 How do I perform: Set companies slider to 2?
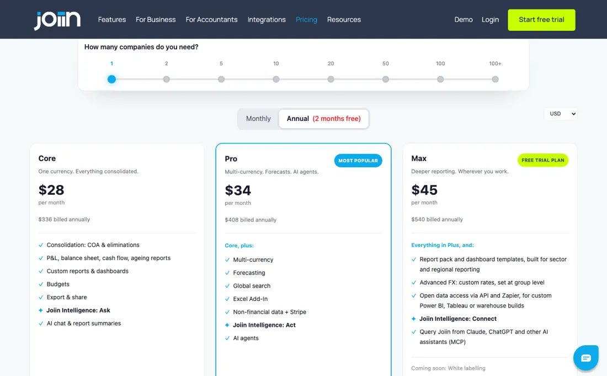(x=167, y=79)
